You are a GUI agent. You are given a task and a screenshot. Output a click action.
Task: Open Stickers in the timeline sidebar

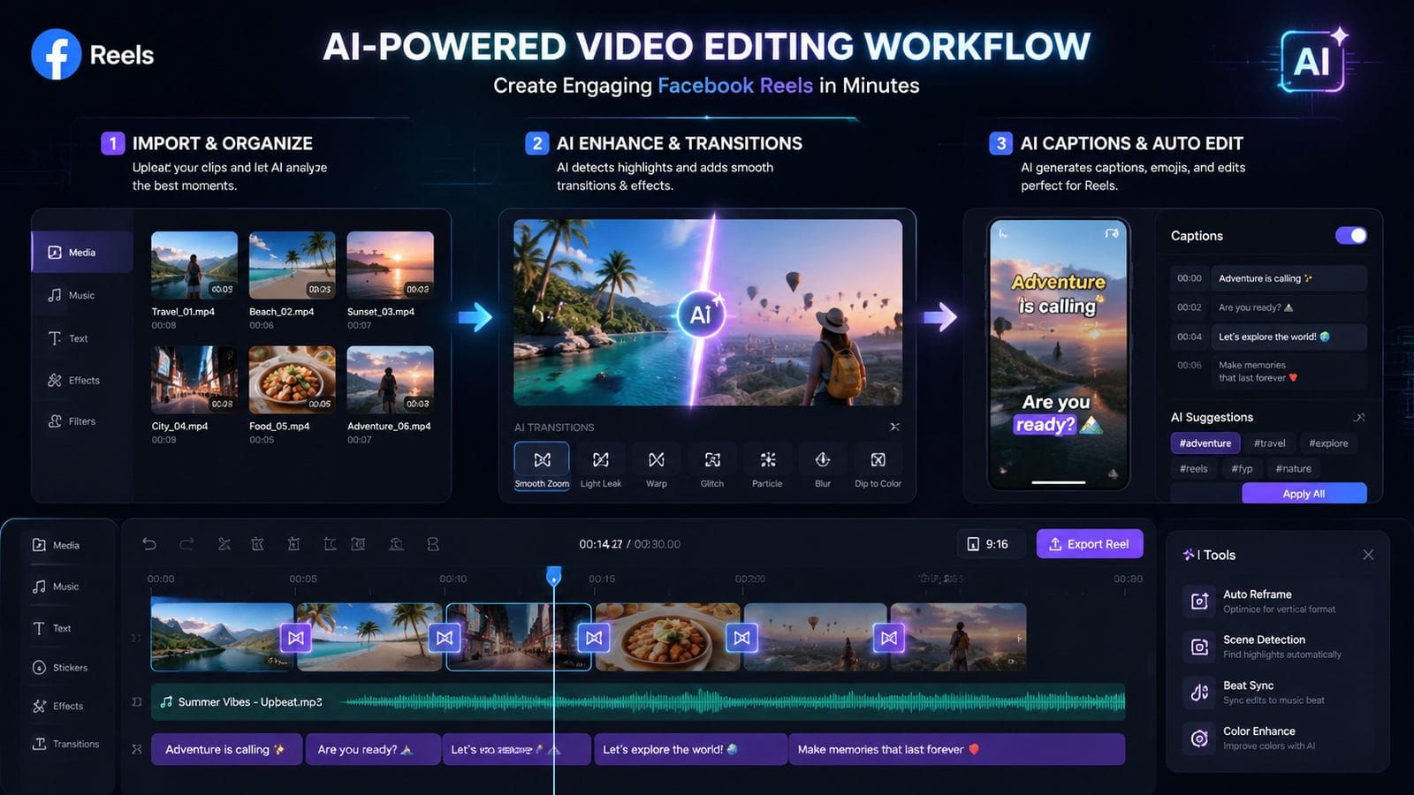(x=61, y=668)
